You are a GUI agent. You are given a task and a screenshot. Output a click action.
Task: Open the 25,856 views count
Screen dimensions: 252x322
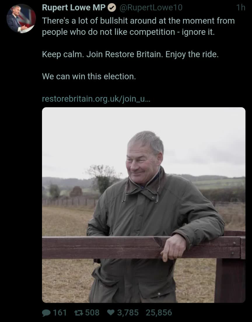[159, 313]
